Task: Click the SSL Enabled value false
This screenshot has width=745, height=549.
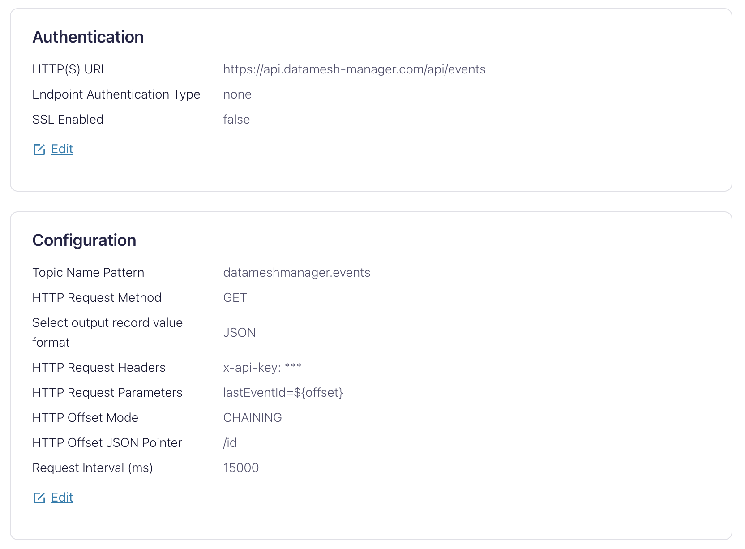Action: [236, 120]
